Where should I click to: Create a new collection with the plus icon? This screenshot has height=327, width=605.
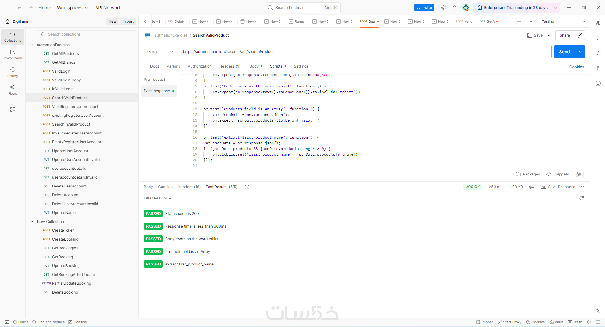32,34
